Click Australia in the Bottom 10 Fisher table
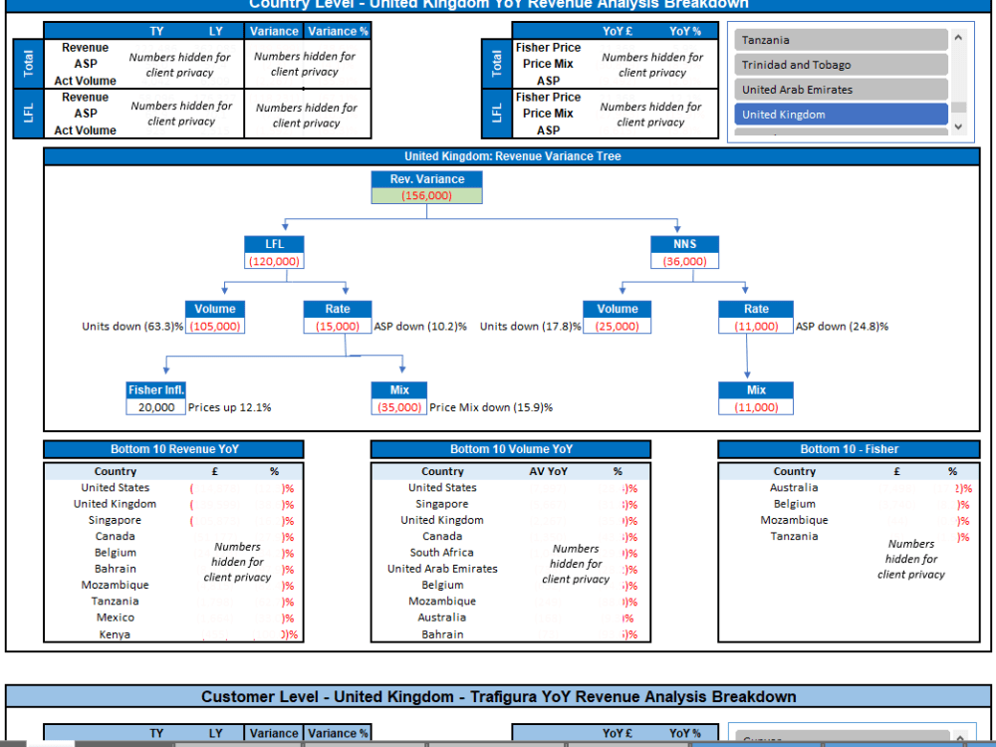Screen dimensions: 996x747 pos(794,487)
